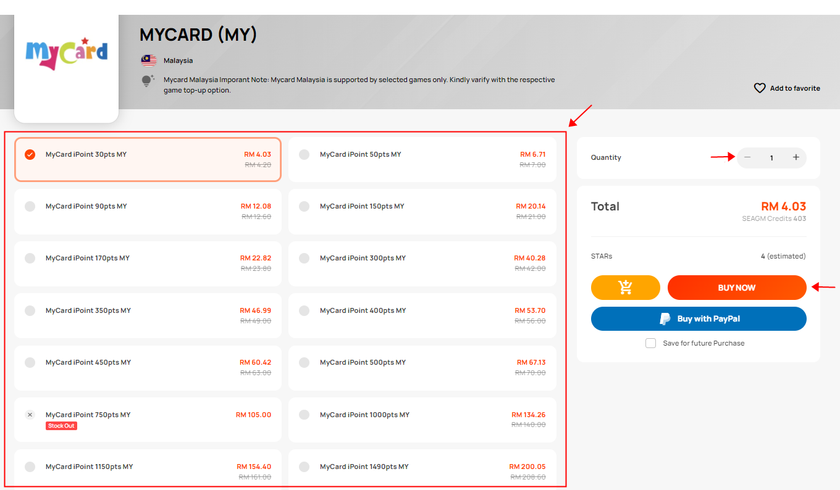Image resolution: width=840 pixels, height=490 pixels.
Task: Click the Malaysia flag icon
Action: pyautogui.click(x=148, y=60)
